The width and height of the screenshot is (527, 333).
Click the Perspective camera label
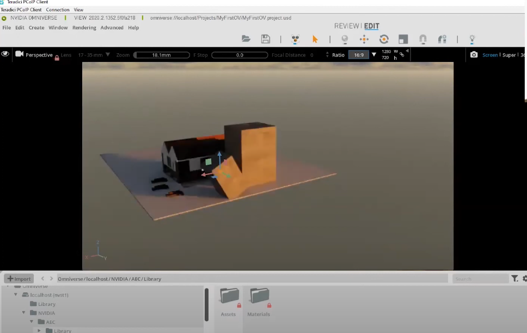click(39, 55)
